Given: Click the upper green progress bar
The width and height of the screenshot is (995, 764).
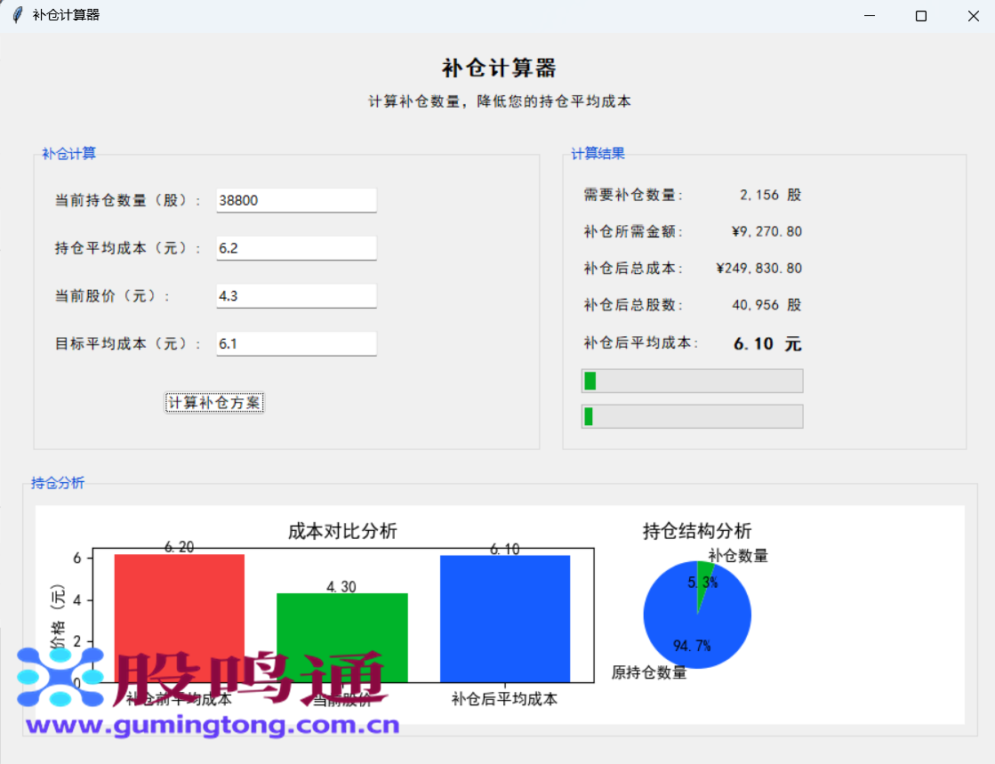Looking at the screenshot, I should [x=692, y=380].
